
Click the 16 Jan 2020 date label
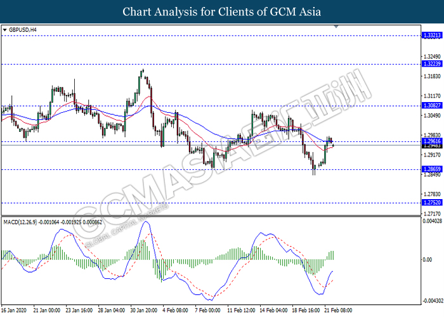14,311
